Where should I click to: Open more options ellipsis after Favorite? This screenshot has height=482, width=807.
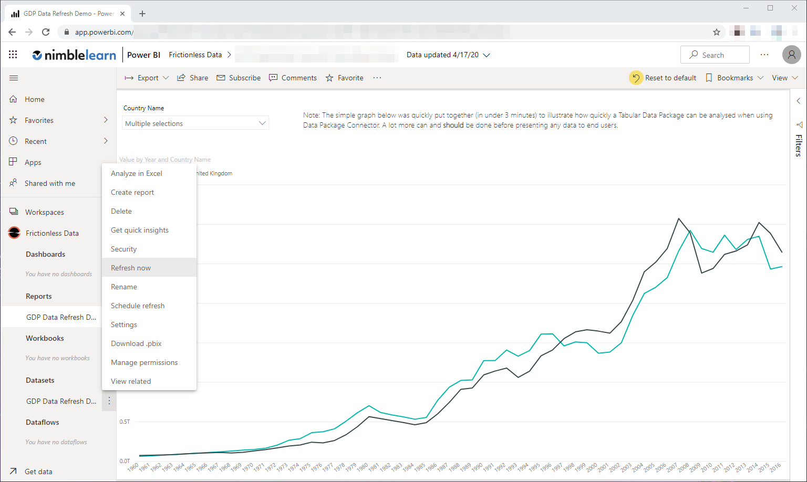tap(377, 78)
